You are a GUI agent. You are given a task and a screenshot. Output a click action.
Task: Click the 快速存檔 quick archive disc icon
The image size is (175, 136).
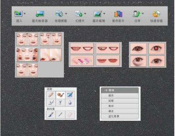[x=156, y=14]
